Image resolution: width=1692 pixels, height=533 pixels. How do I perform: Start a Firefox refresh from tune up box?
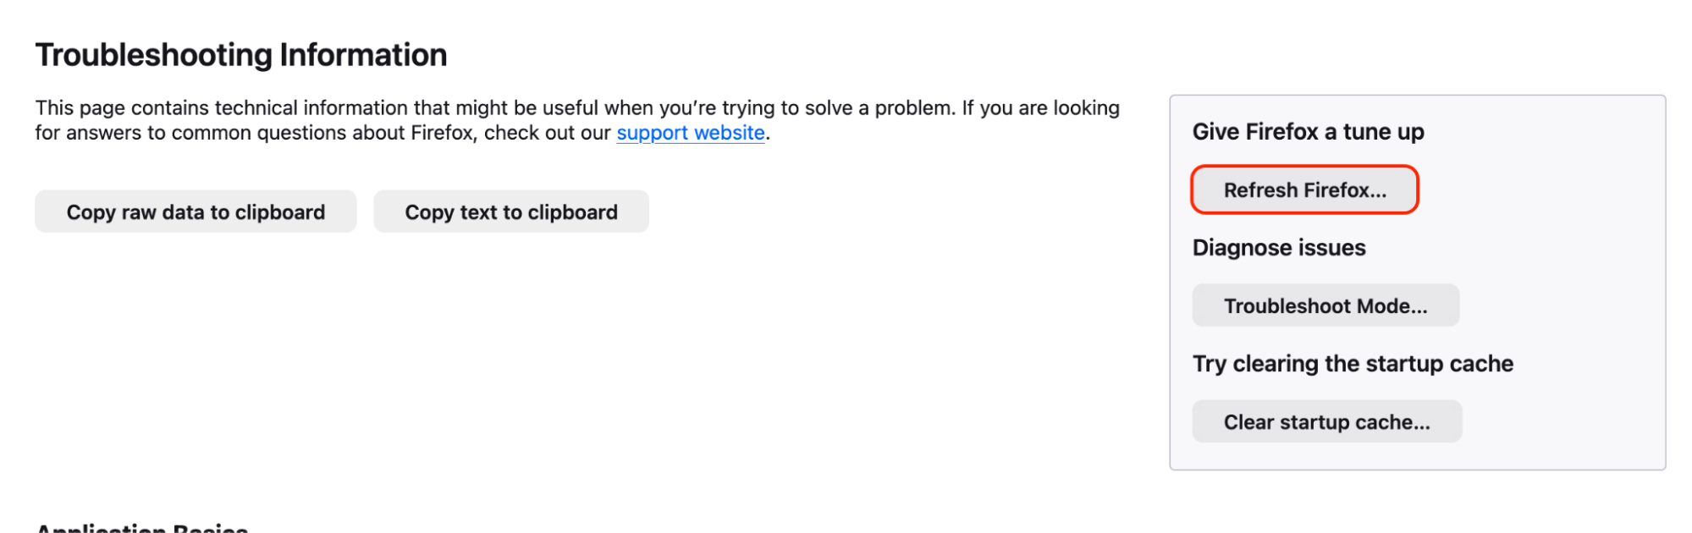coord(1304,190)
